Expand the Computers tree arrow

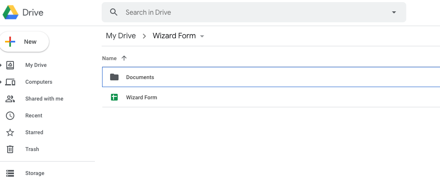click(1, 82)
